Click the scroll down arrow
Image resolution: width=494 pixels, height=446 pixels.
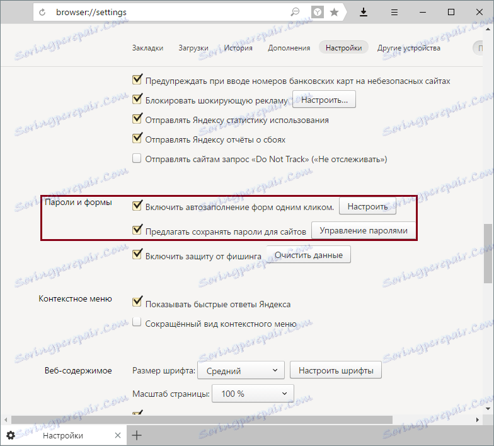point(488,409)
